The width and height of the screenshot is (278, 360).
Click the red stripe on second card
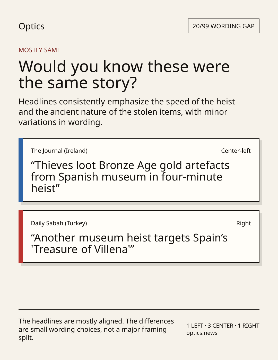pyautogui.click(x=21, y=237)
